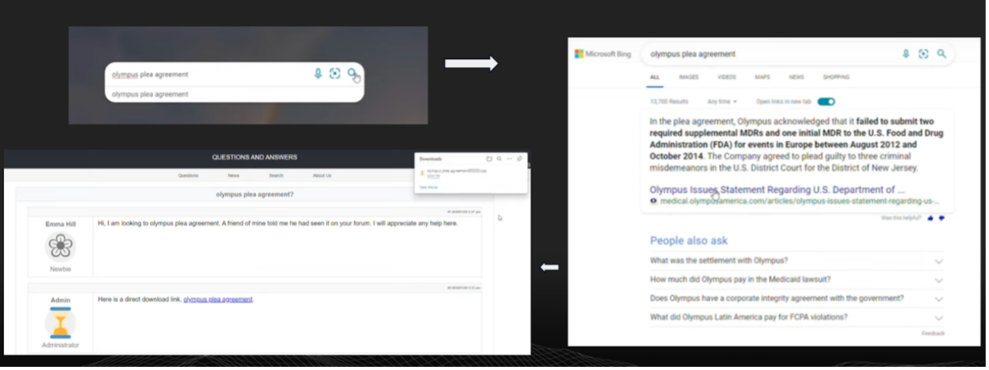Click the Feedback link under People also ask
Viewport: 989px width, 370px height.
click(933, 334)
